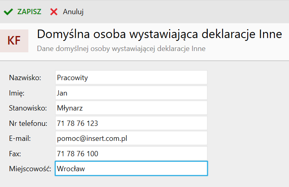
Task: Focus the Stanowisko field containing Młynarz
Action: 131,108
